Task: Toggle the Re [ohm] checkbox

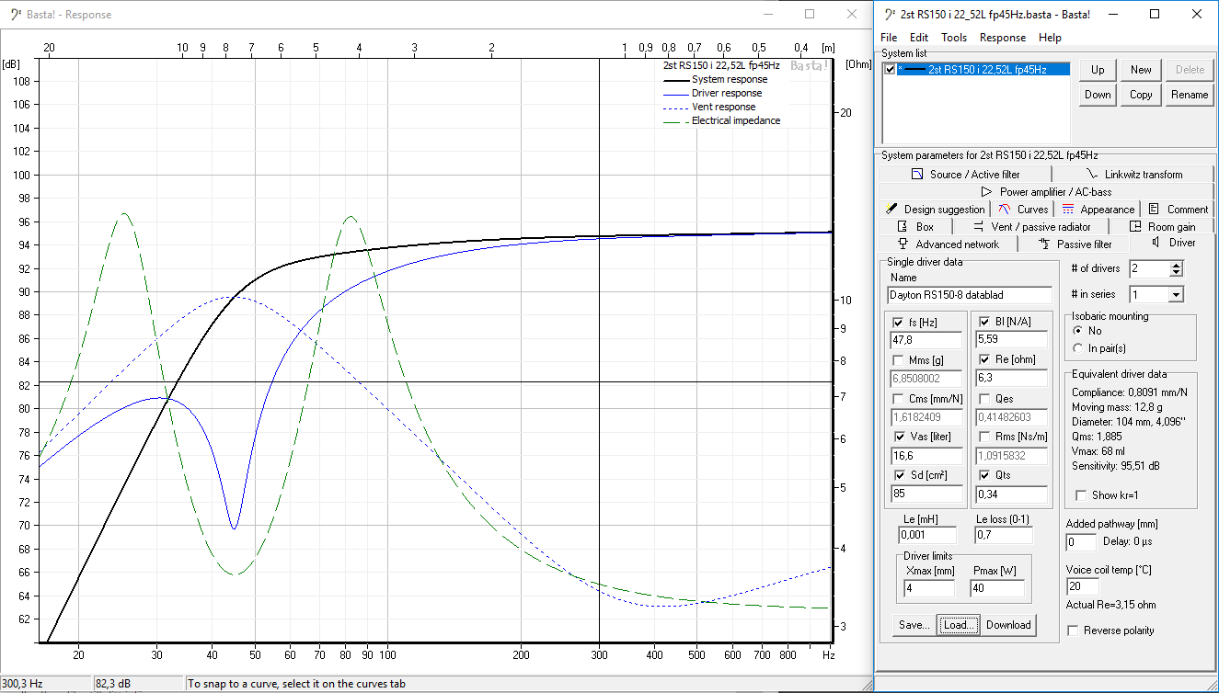Action: tap(984, 360)
